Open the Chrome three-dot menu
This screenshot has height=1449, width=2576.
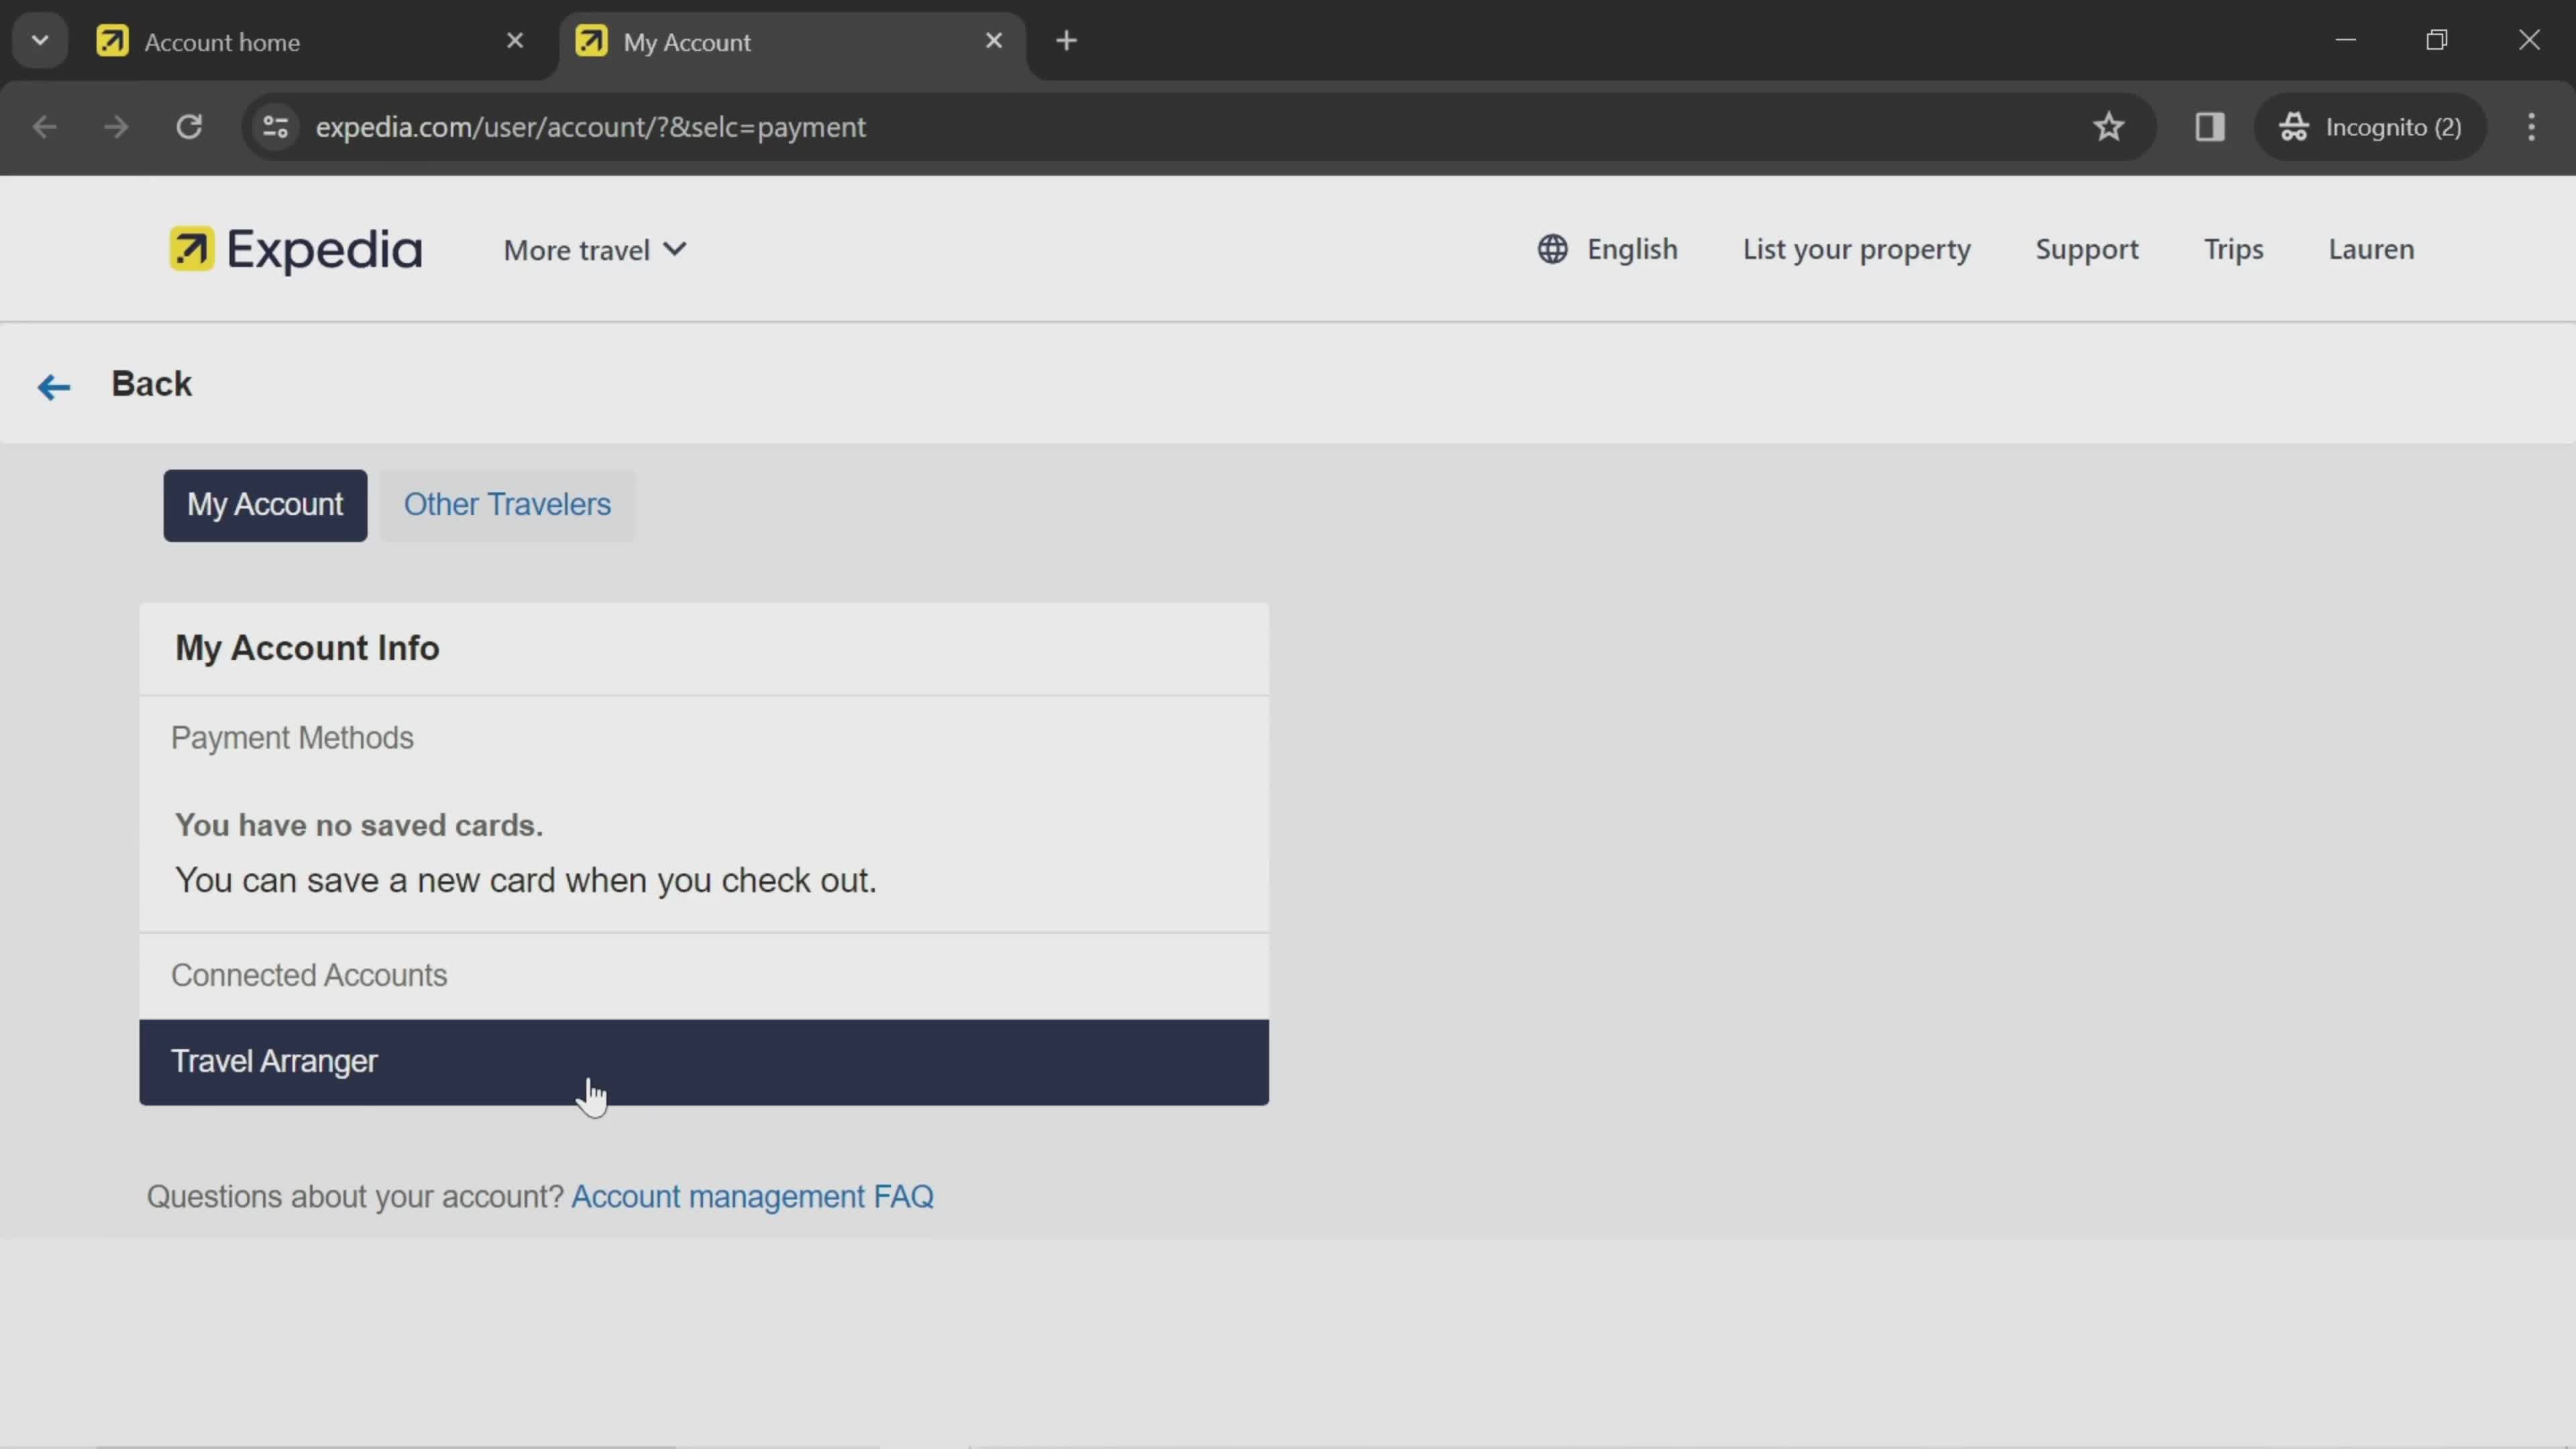tap(2531, 127)
